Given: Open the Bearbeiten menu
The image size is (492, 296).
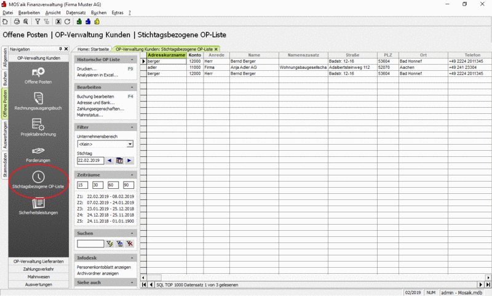Looking at the screenshot, I should 29,12.
